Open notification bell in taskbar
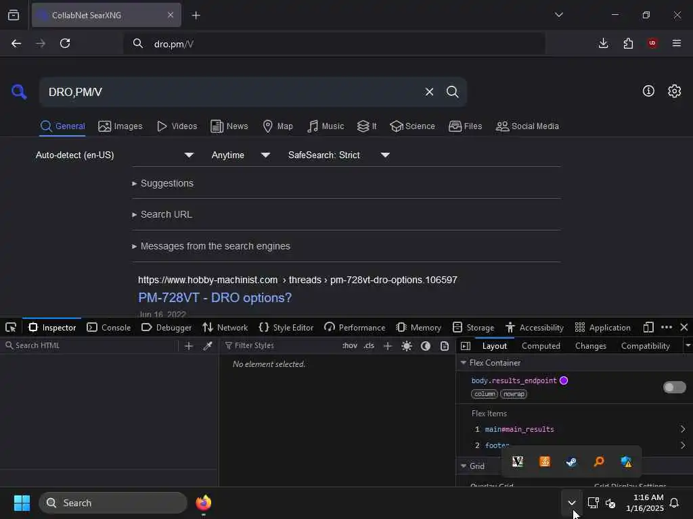This screenshot has height=519, width=693. pyautogui.click(x=674, y=503)
